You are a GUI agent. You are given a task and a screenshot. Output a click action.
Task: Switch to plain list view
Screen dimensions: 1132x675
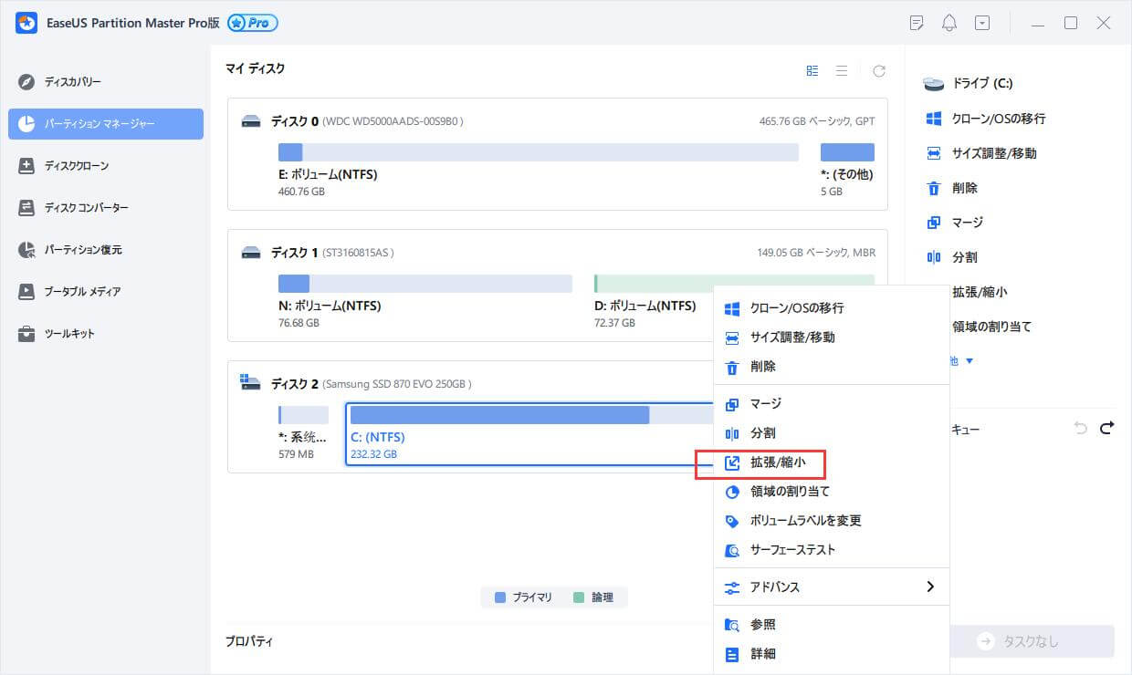click(x=842, y=71)
